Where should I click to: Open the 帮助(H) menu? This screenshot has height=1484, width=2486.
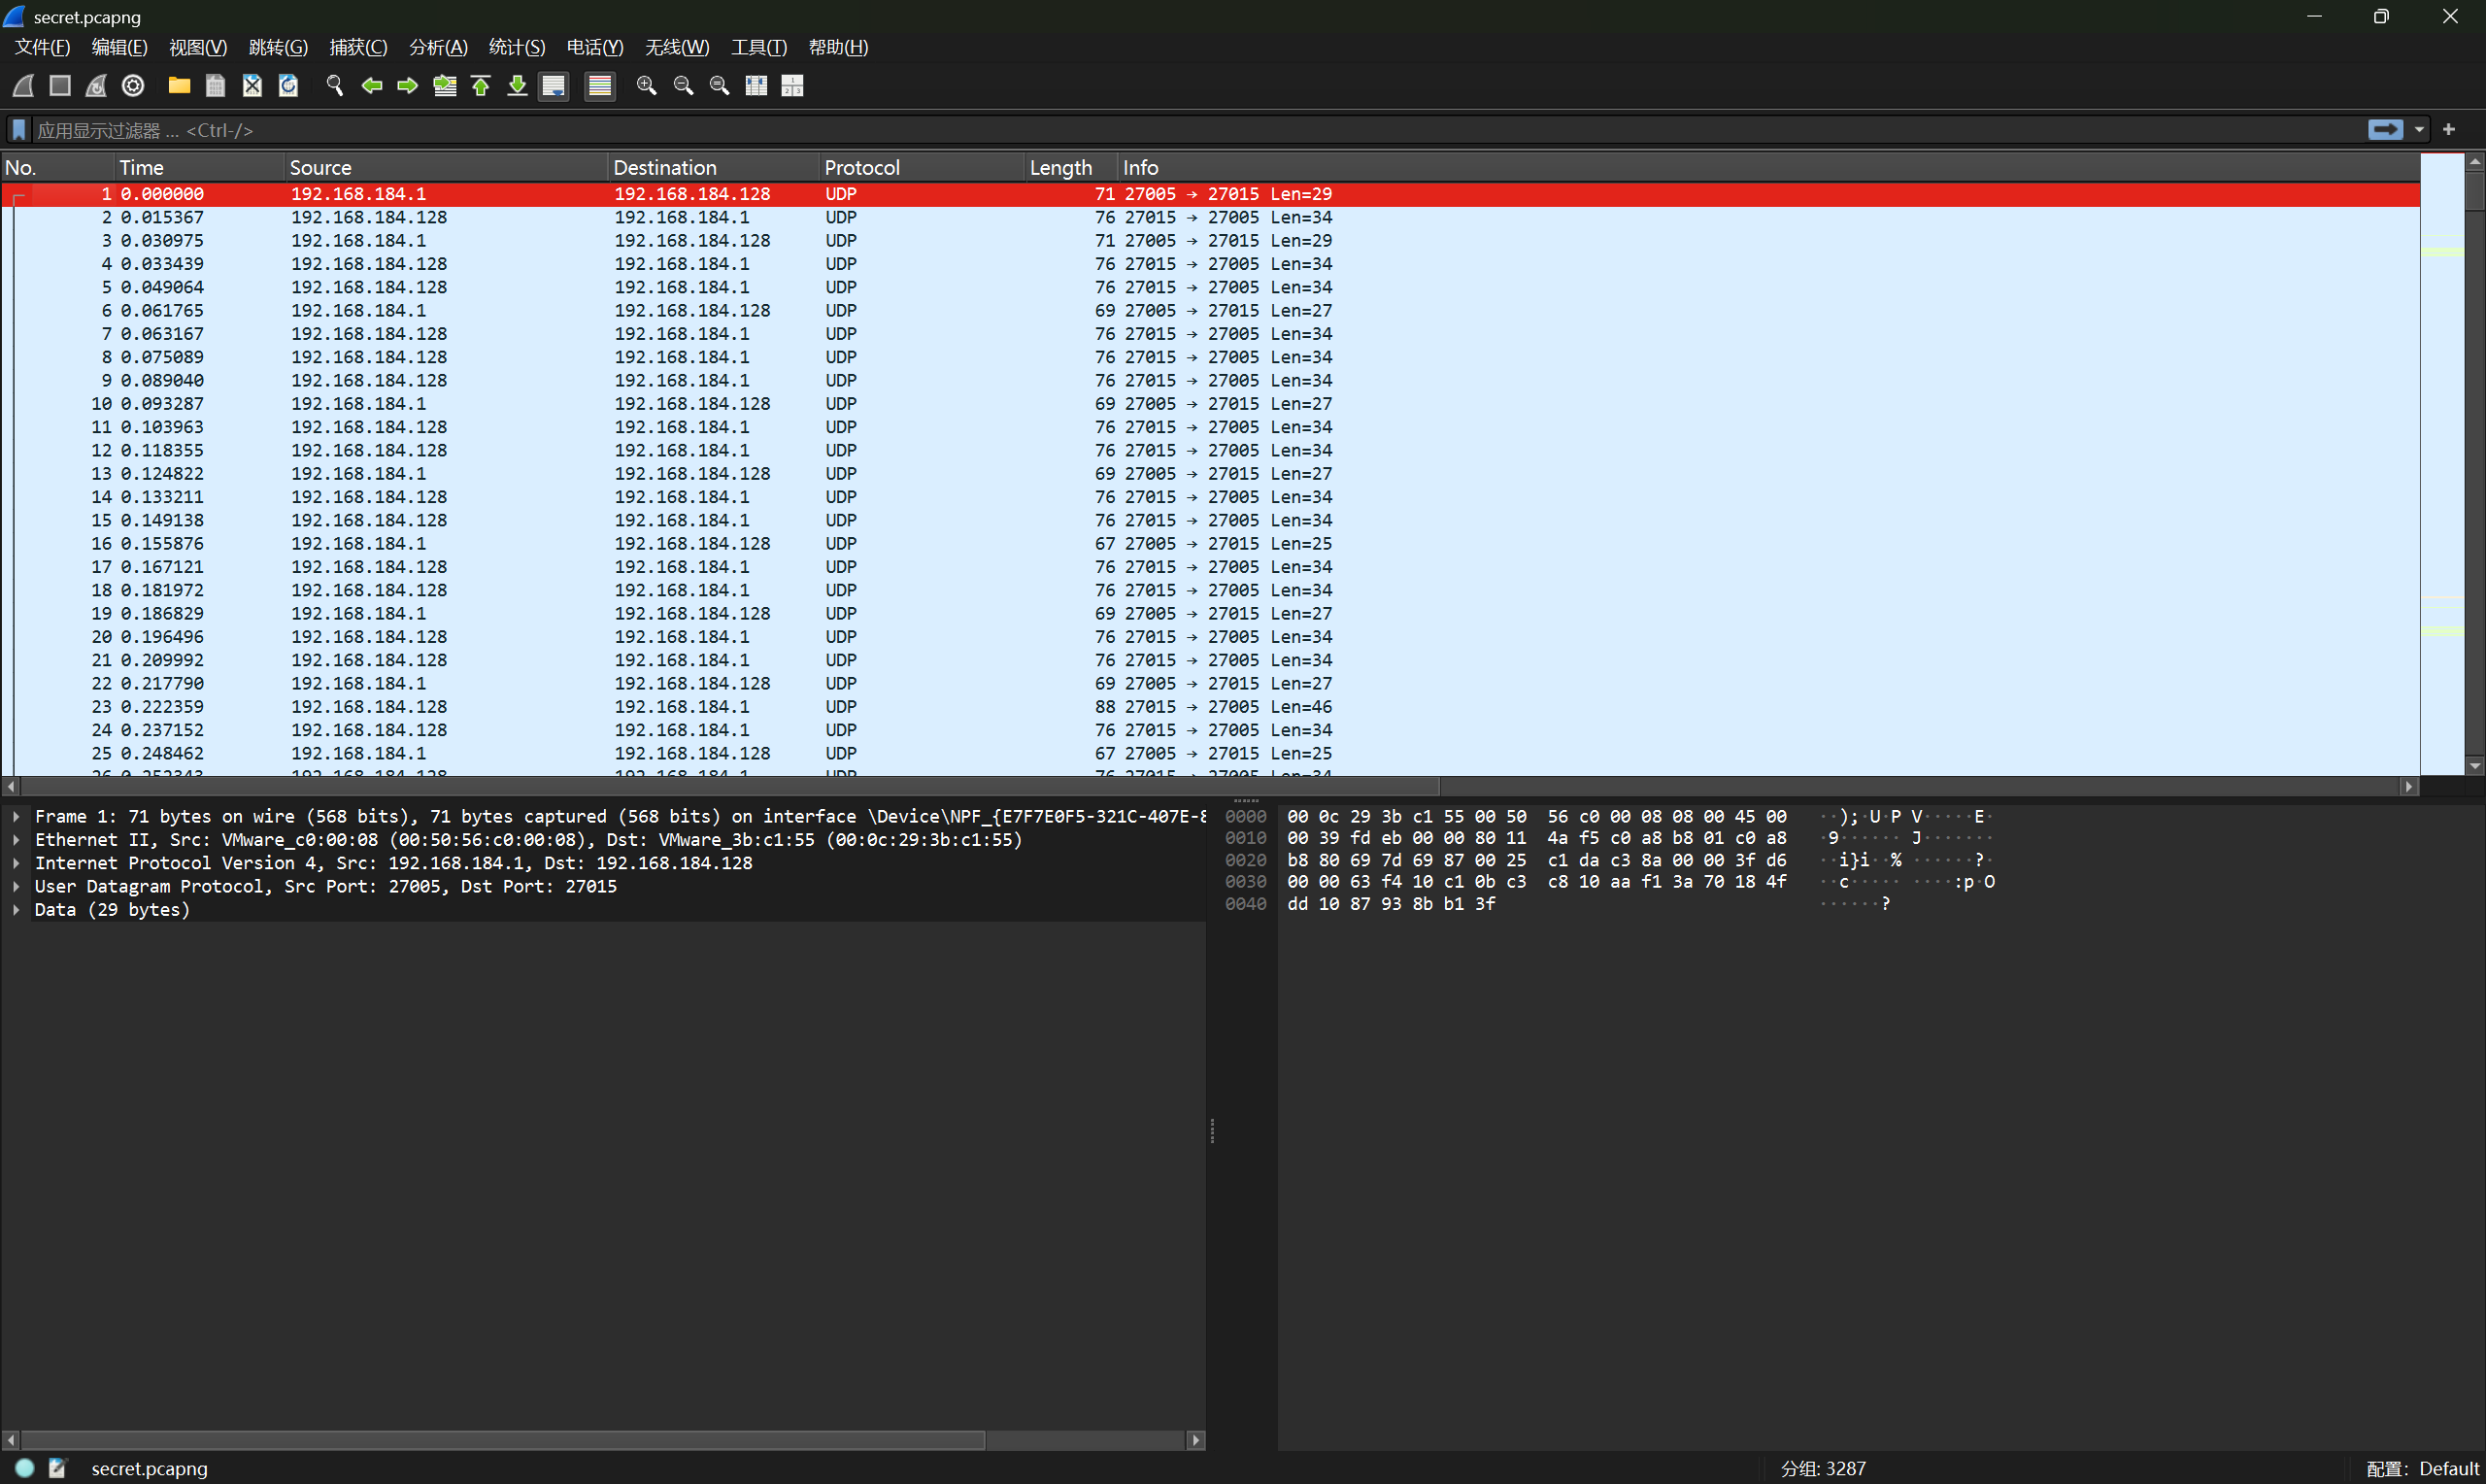pyautogui.click(x=838, y=47)
